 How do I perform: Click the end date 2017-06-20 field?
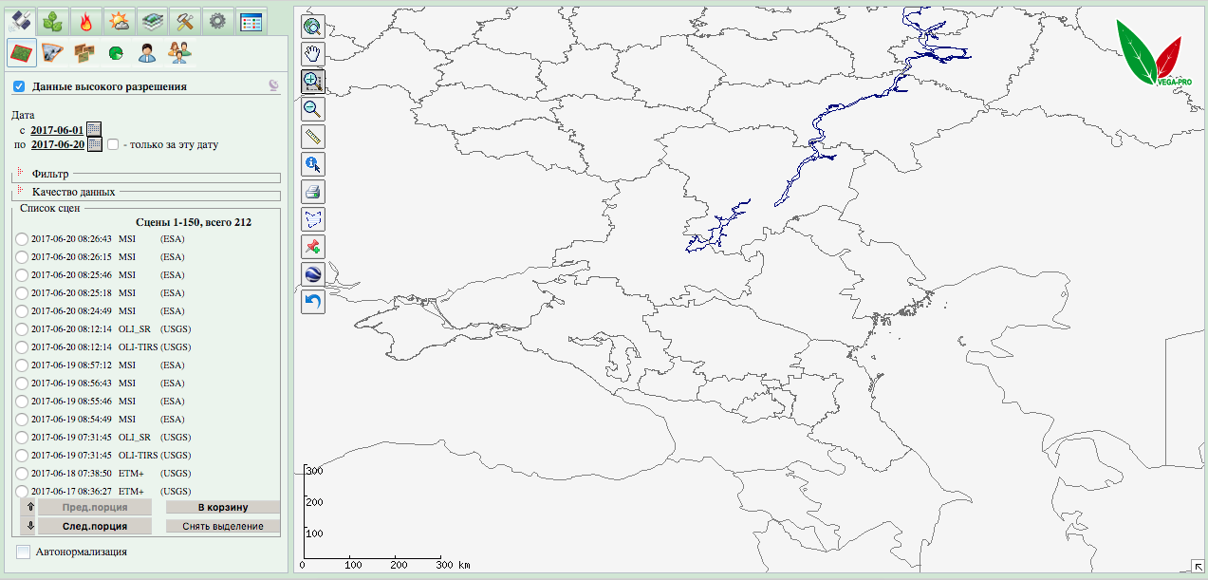pyautogui.click(x=58, y=145)
